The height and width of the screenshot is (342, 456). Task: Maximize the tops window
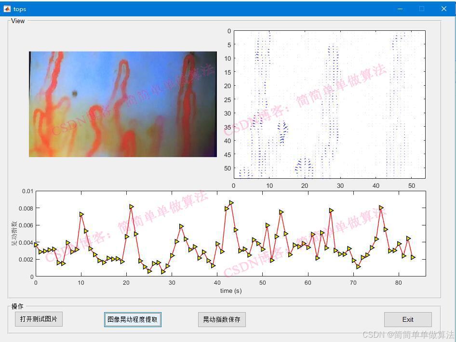click(422, 9)
